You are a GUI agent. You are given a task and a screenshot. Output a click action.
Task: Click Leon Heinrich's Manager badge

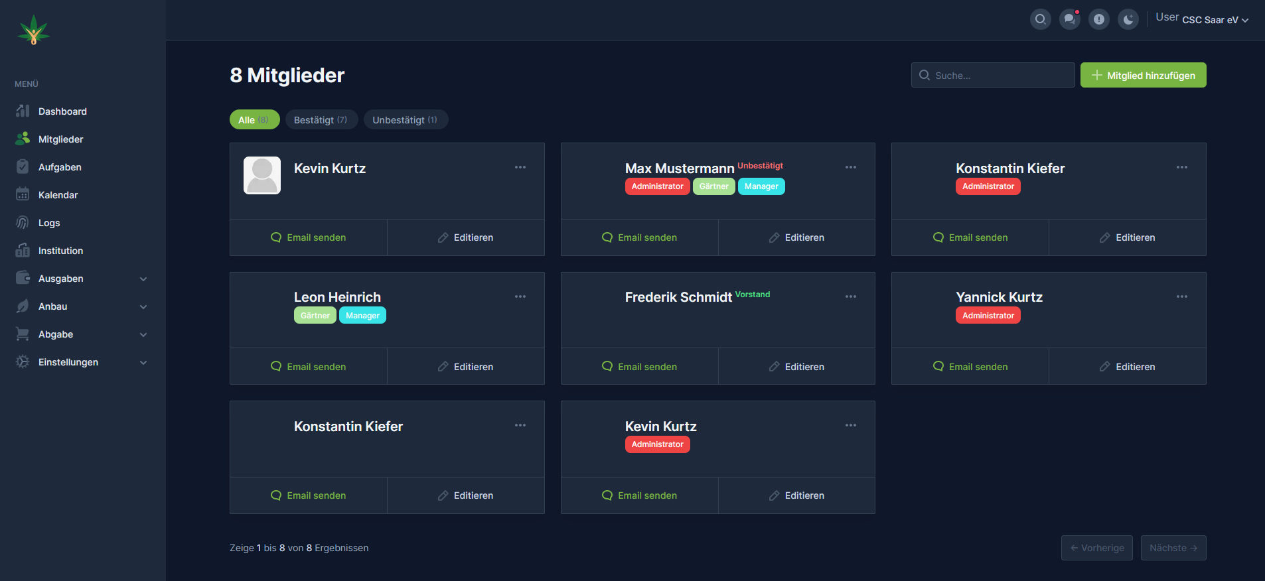[362, 316]
